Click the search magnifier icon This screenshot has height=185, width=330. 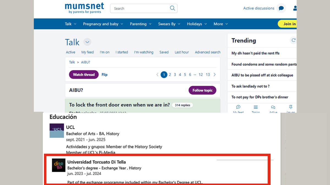[172, 8]
